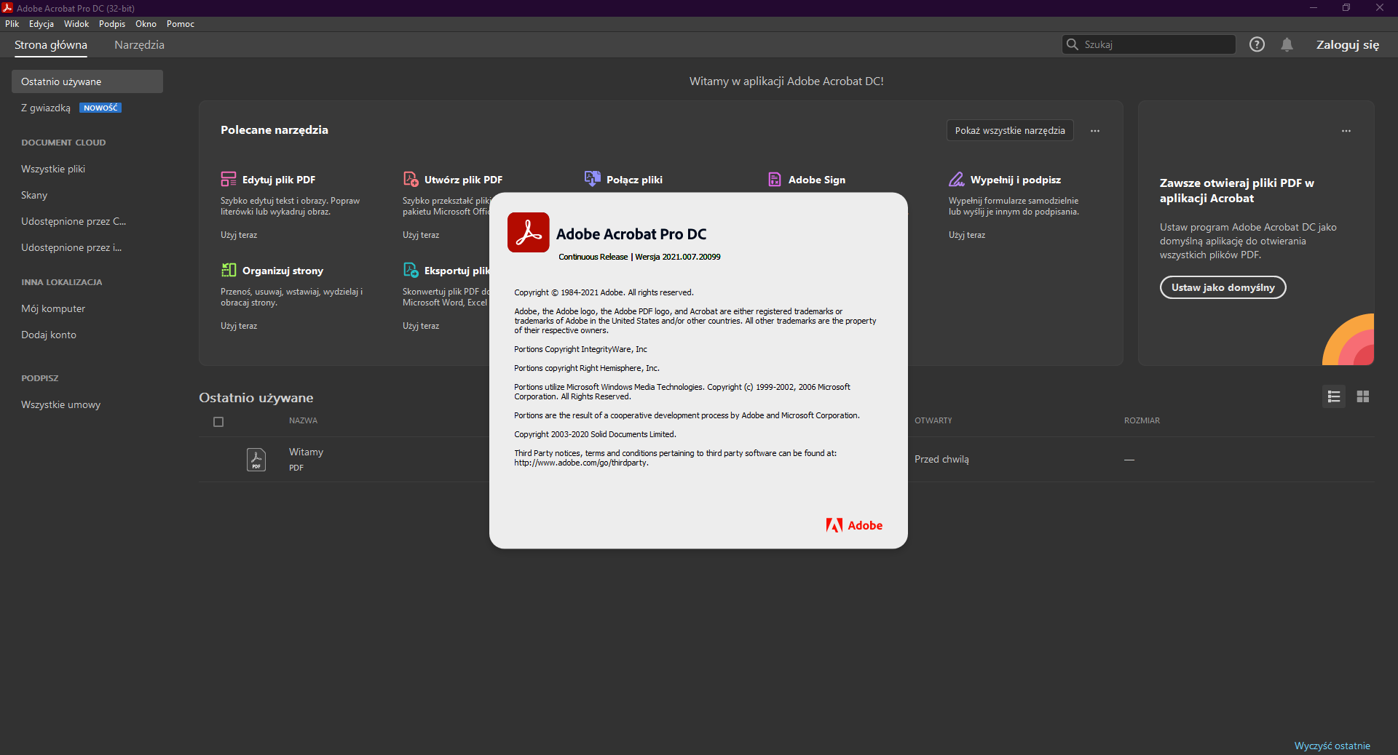Click Pokaż wszystkie narzędzia button
This screenshot has height=755, width=1398.
coord(1010,130)
